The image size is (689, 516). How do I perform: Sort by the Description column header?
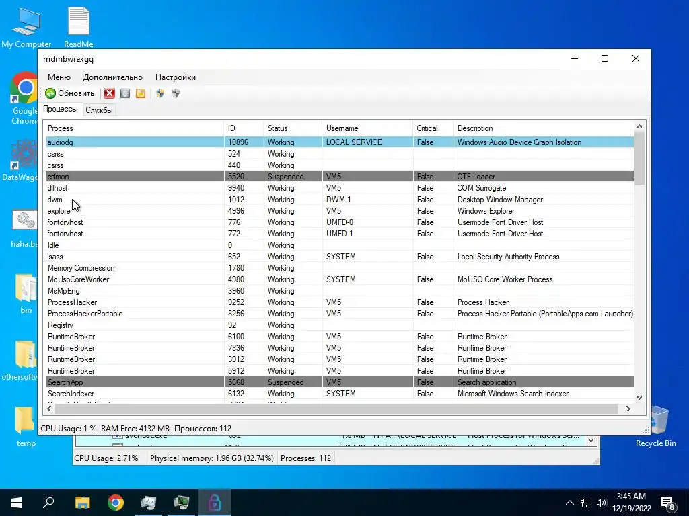pyautogui.click(x=544, y=128)
